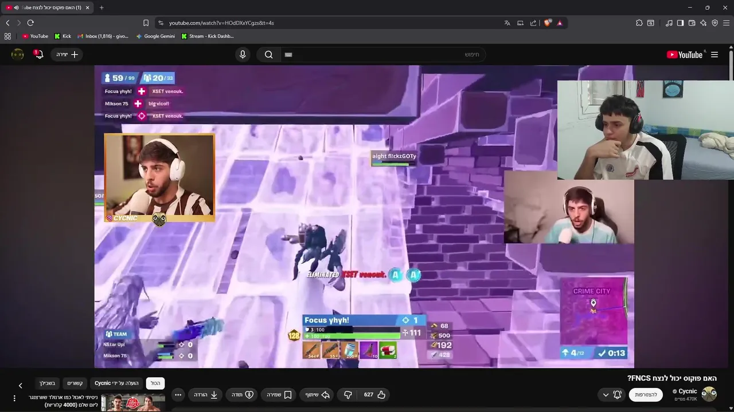
Task: Show more chips with arrow
Action: pyautogui.click(x=21, y=386)
